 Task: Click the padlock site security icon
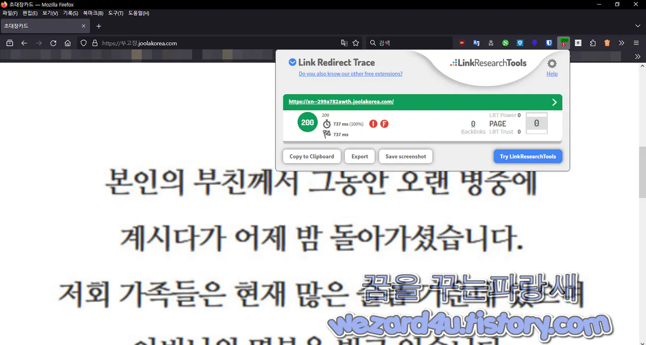pos(95,43)
